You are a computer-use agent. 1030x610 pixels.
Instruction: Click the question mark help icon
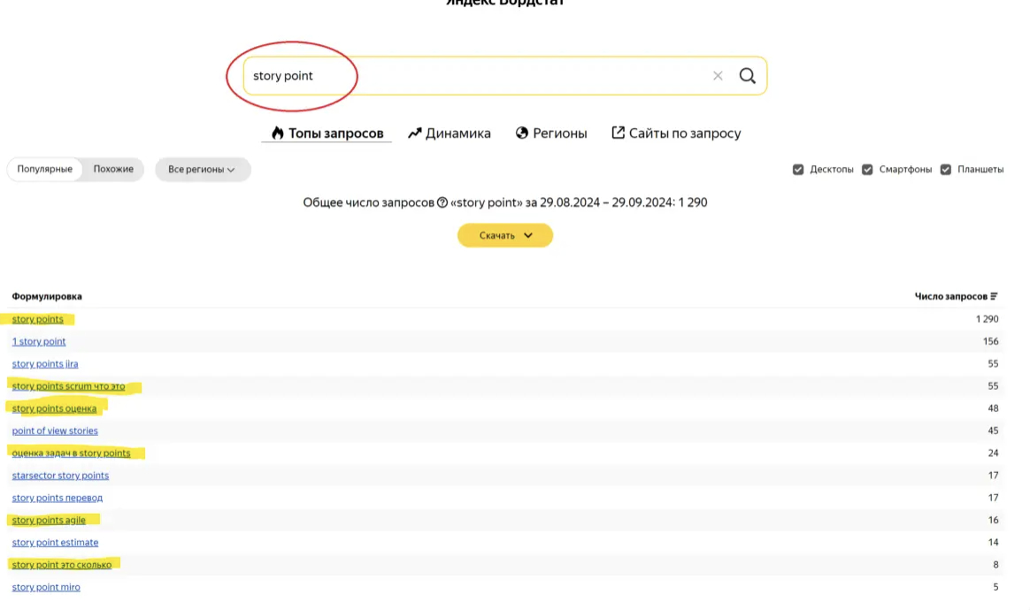pos(442,202)
